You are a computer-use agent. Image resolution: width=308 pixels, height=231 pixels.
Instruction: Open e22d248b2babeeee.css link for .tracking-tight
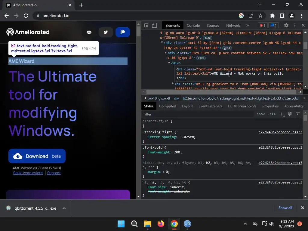(280, 132)
